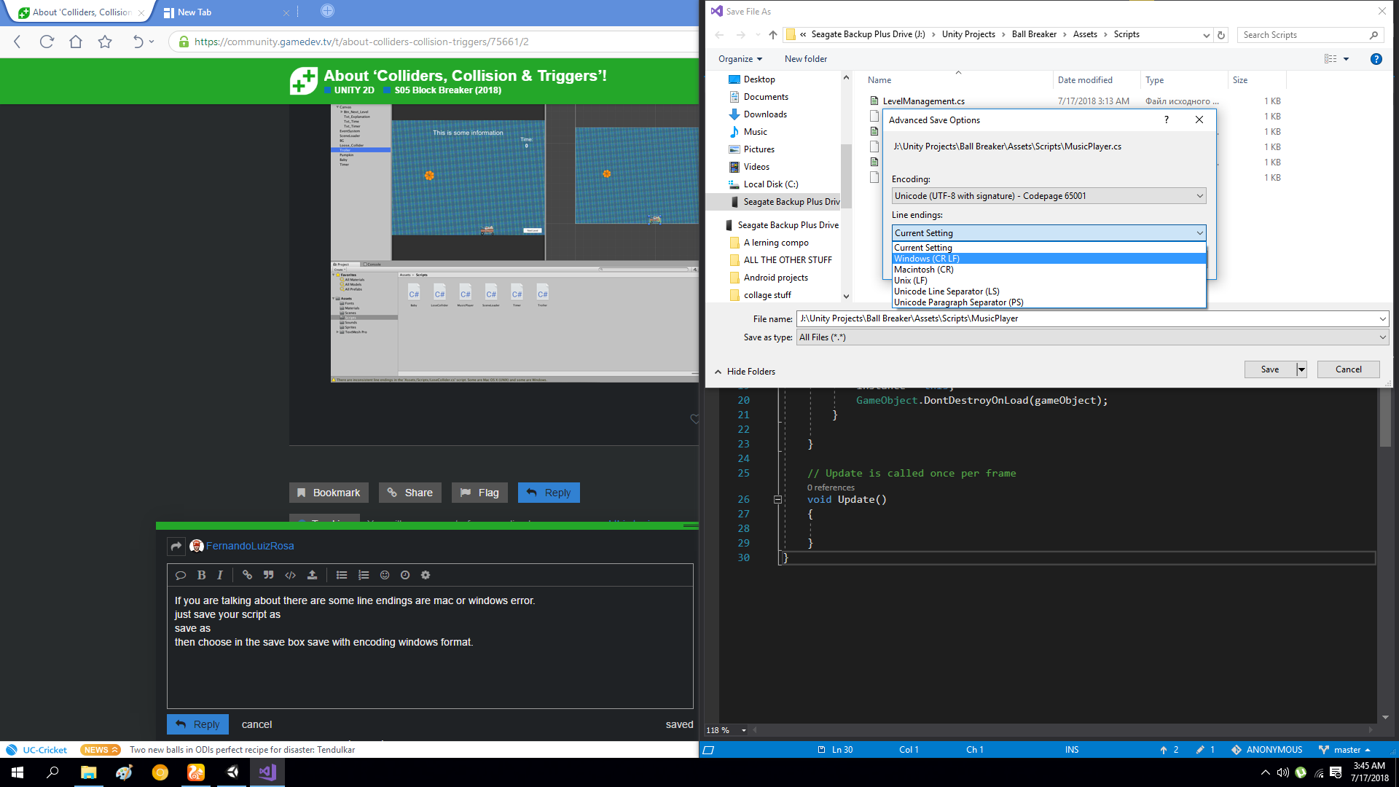This screenshot has height=787, width=1399.
Task: Click the browser undo-close arrow icon
Action: click(x=138, y=42)
